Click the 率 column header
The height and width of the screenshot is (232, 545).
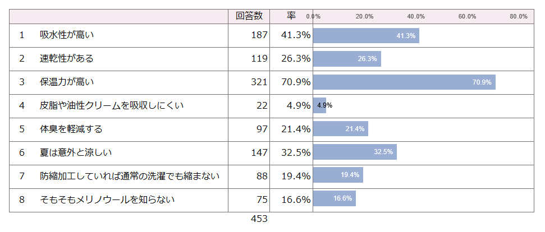click(291, 16)
